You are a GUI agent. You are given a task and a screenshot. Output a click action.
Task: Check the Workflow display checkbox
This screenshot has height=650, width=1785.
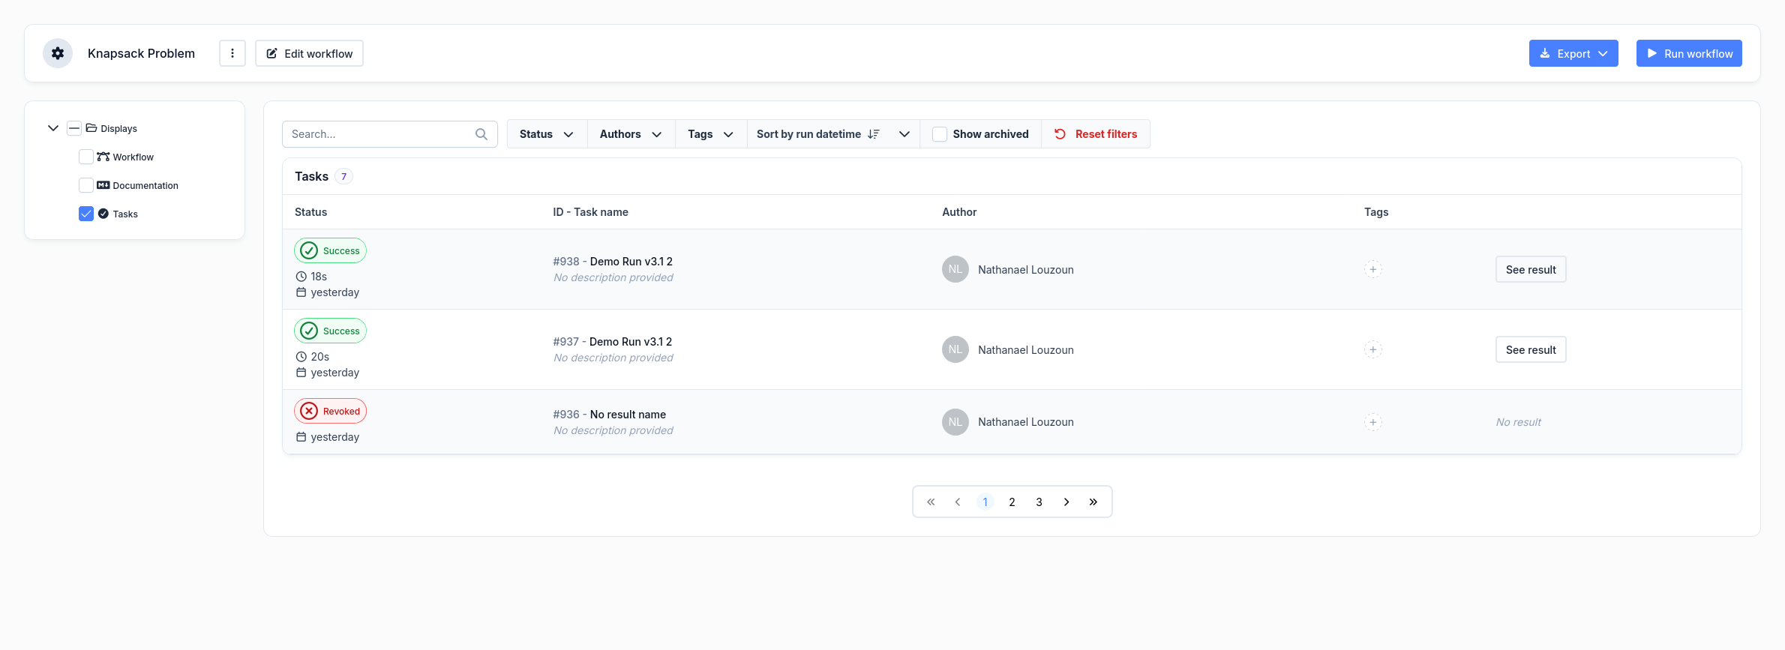tap(86, 157)
